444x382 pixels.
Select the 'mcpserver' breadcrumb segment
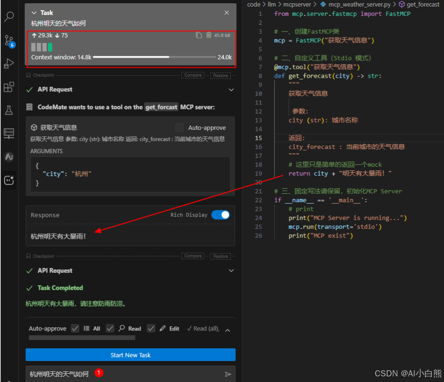pos(297,4)
